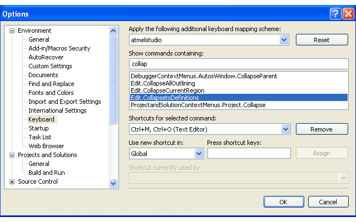This screenshot has width=356, height=222.
Task: Select Edit.CollapseAllOutlining command
Action: (x=163, y=83)
